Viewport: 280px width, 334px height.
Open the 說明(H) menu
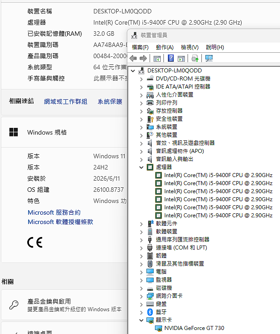pos(215,47)
